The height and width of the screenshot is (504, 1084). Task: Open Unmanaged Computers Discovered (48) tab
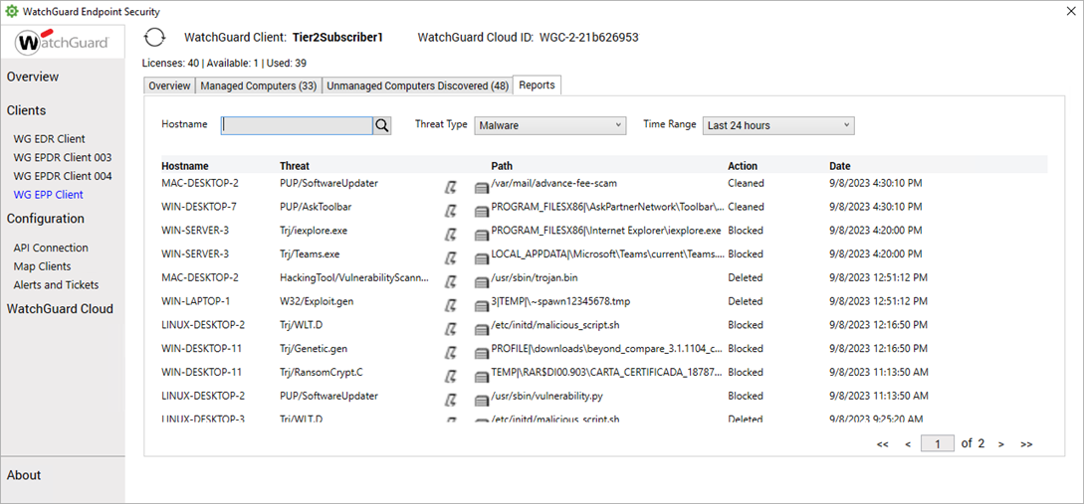pos(417,85)
